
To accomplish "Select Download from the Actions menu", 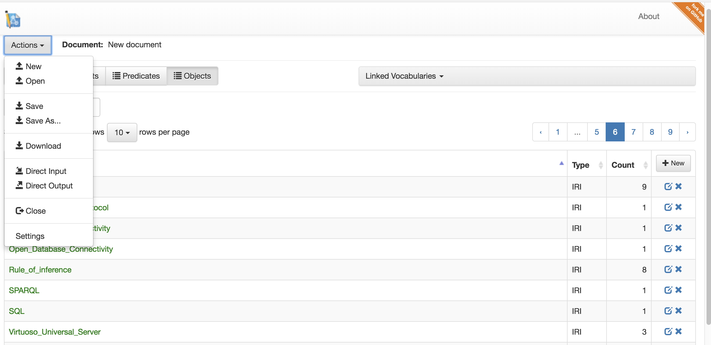I will (43, 146).
